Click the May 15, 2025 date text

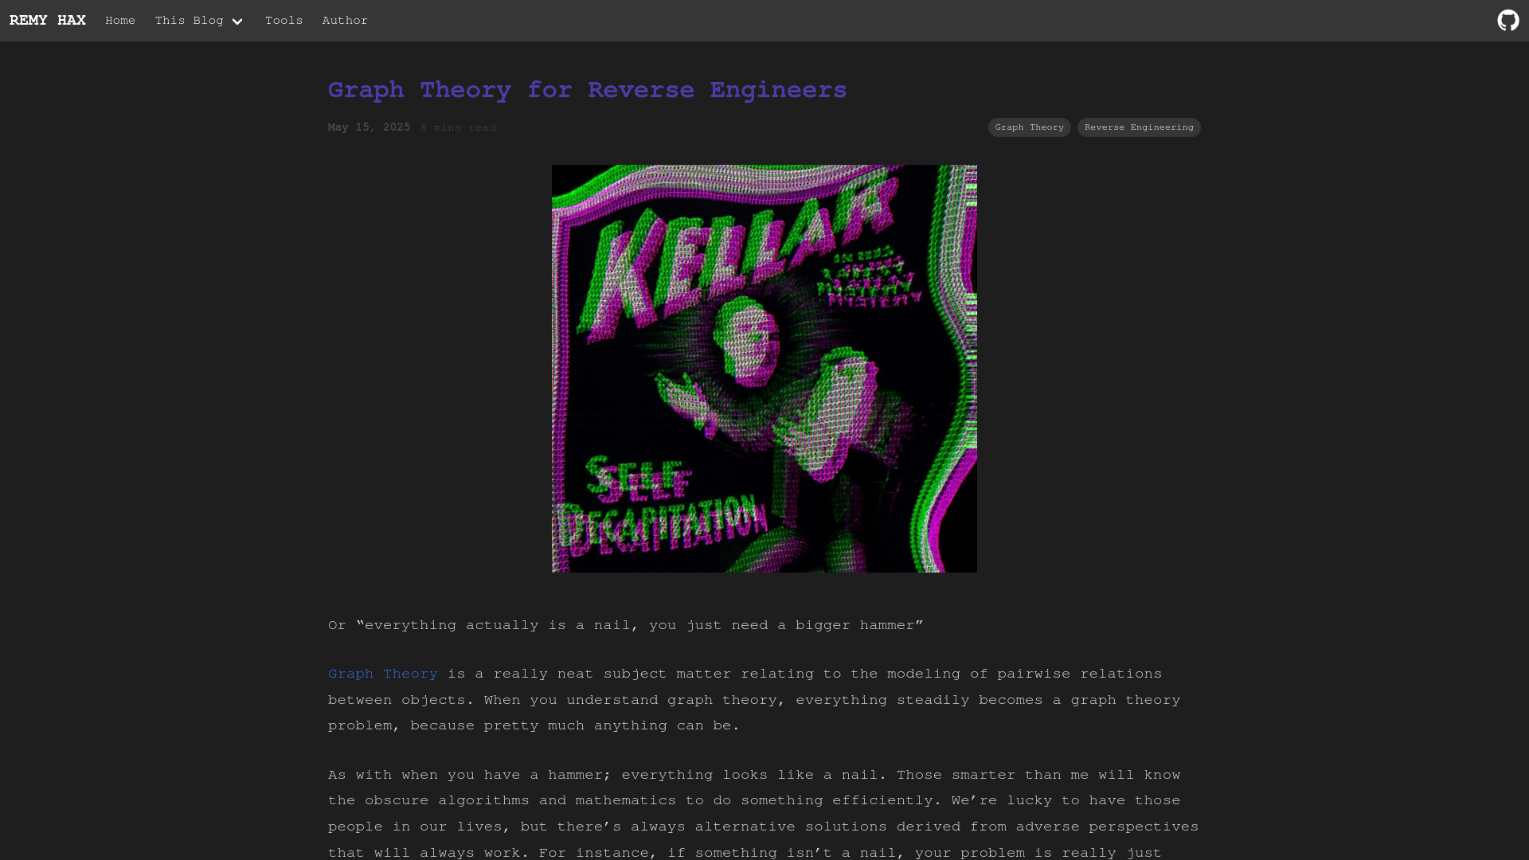369,127
